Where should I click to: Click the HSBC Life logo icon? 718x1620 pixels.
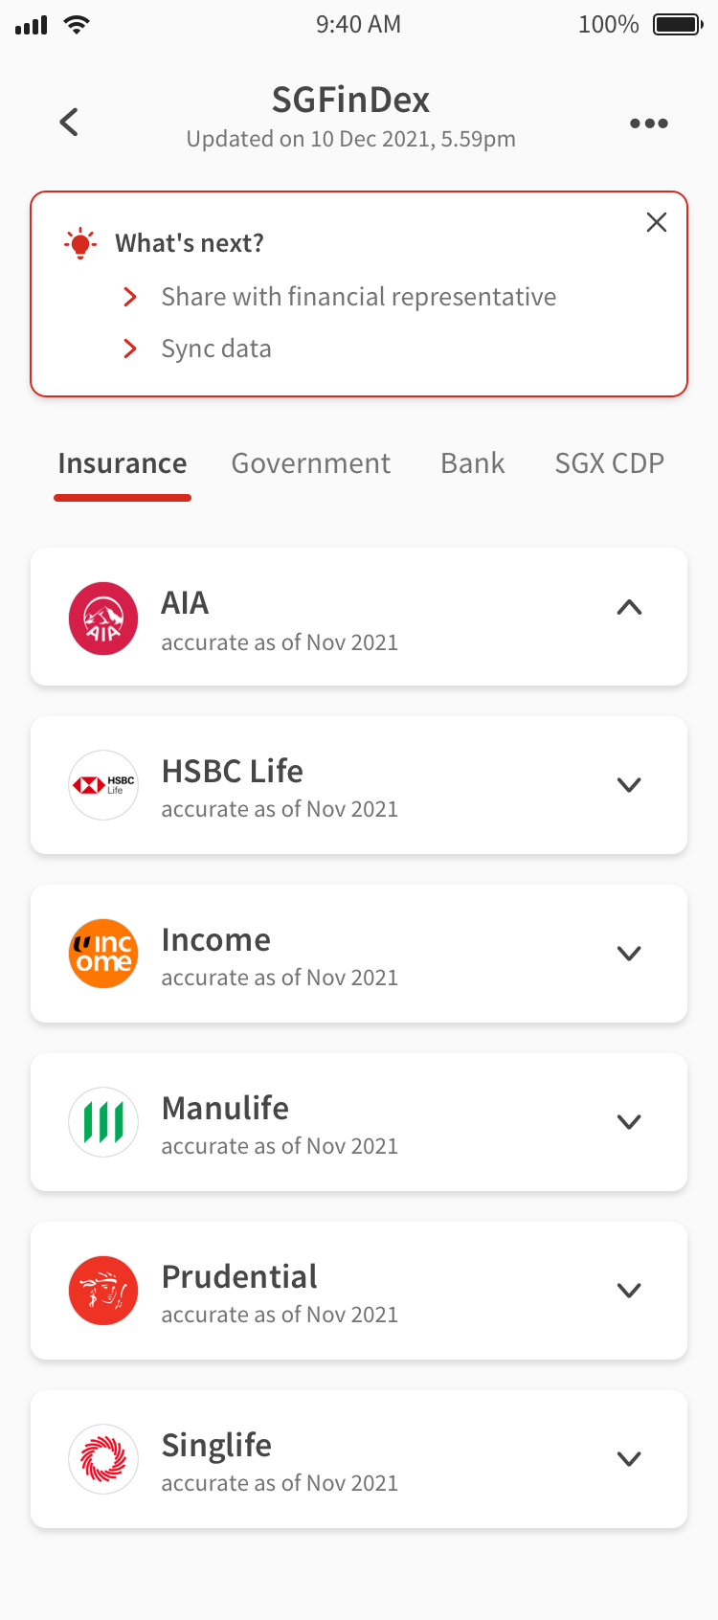tap(103, 786)
